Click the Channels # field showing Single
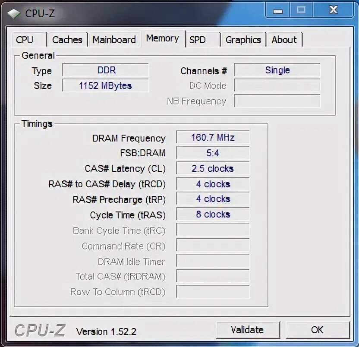359x347 pixels. pos(277,70)
